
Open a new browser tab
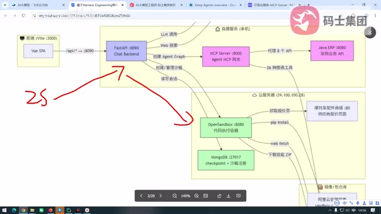click(x=308, y=5)
